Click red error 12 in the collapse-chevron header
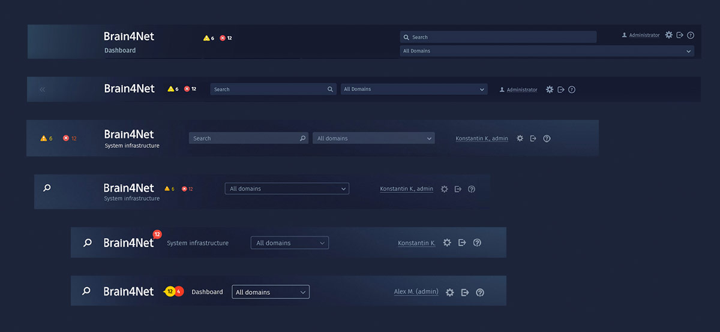 (x=190, y=89)
